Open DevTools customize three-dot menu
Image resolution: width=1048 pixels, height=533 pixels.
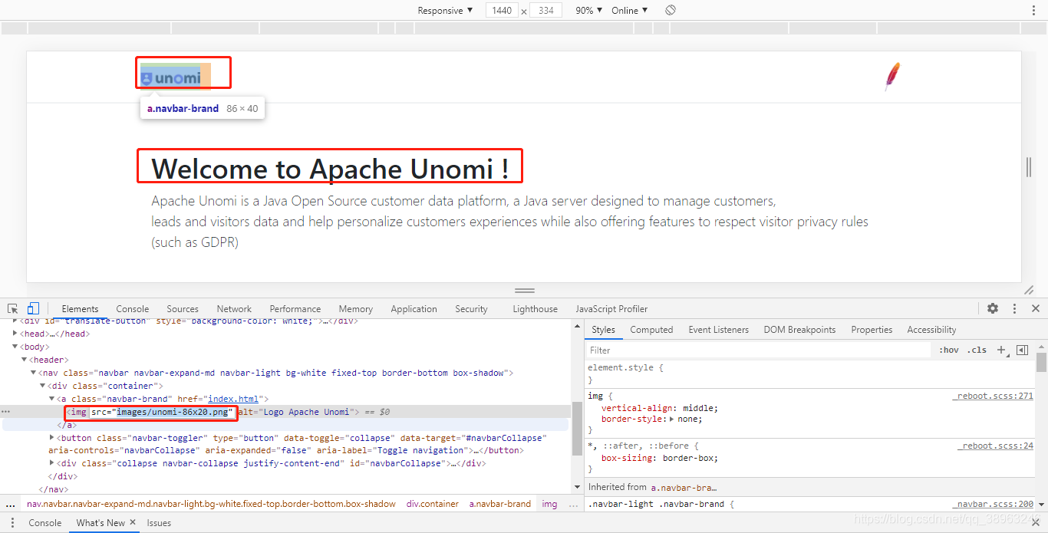1014,308
